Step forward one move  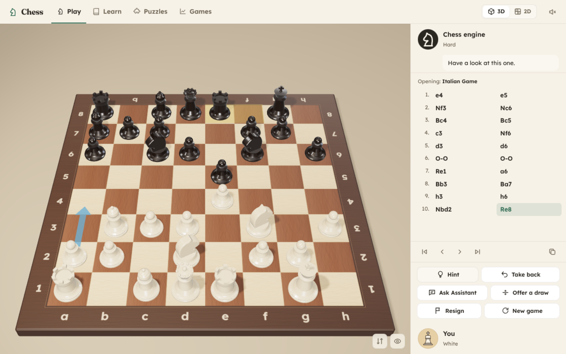[x=460, y=252]
